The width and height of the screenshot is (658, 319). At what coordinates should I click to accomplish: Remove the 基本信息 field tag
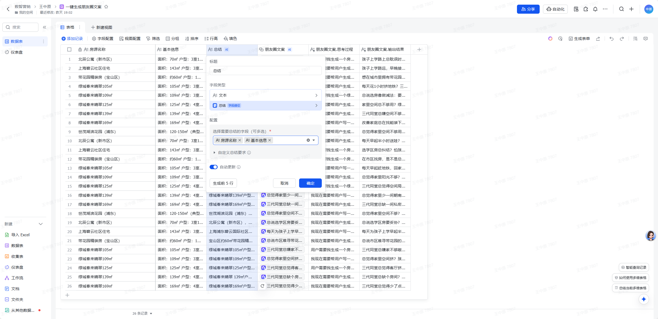point(270,140)
